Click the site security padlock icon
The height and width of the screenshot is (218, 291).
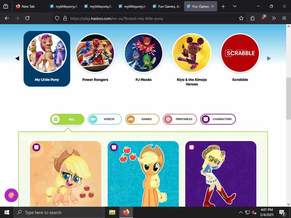(x=65, y=18)
